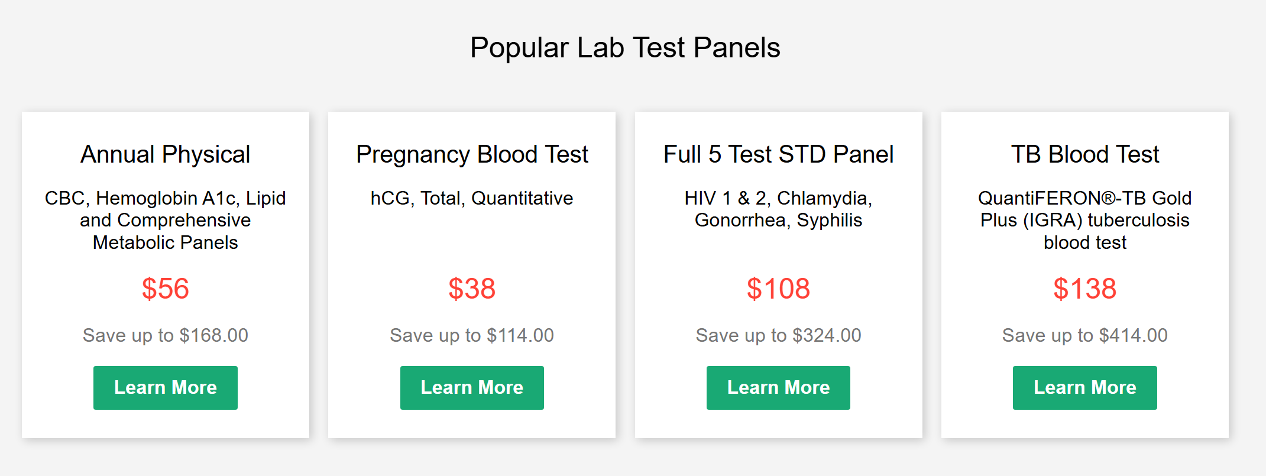Click the HIV 1 & 2, Chlamydia description
Screen dimensions: 1266x476
778,209
